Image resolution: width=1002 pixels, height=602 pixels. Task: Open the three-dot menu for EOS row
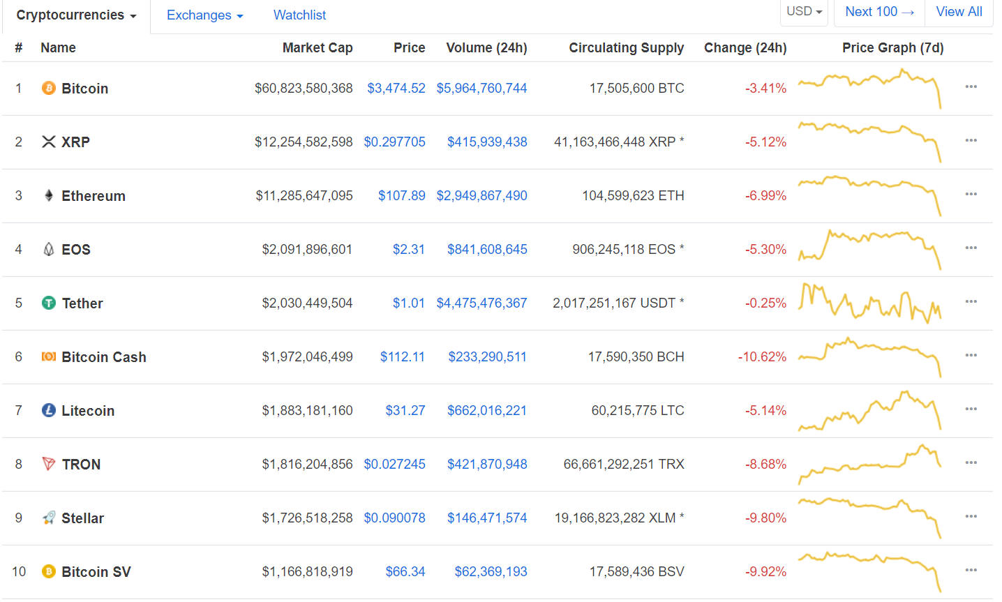click(x=971, y=248)
